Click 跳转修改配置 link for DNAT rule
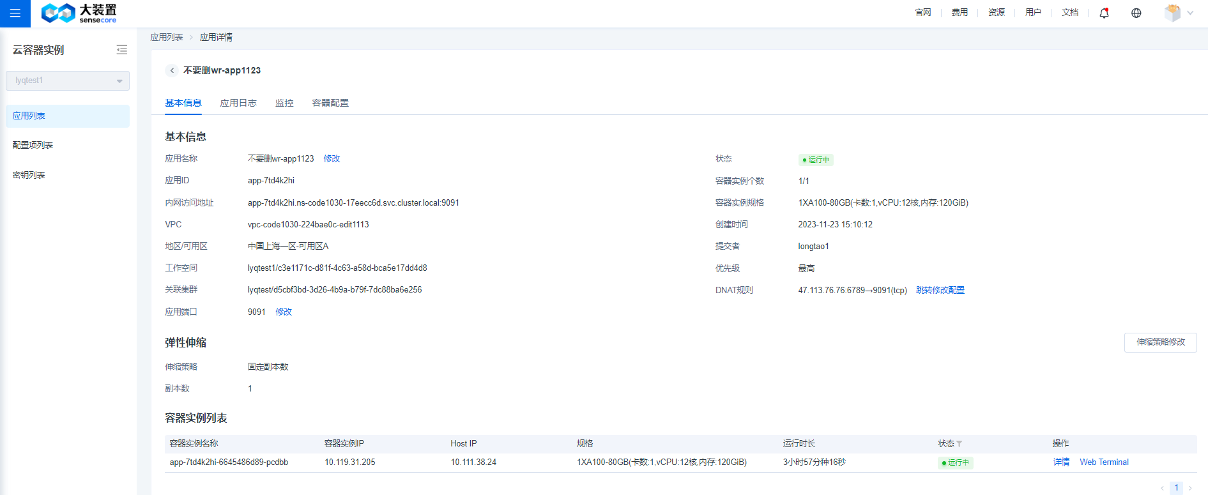 tap(940, 290)
